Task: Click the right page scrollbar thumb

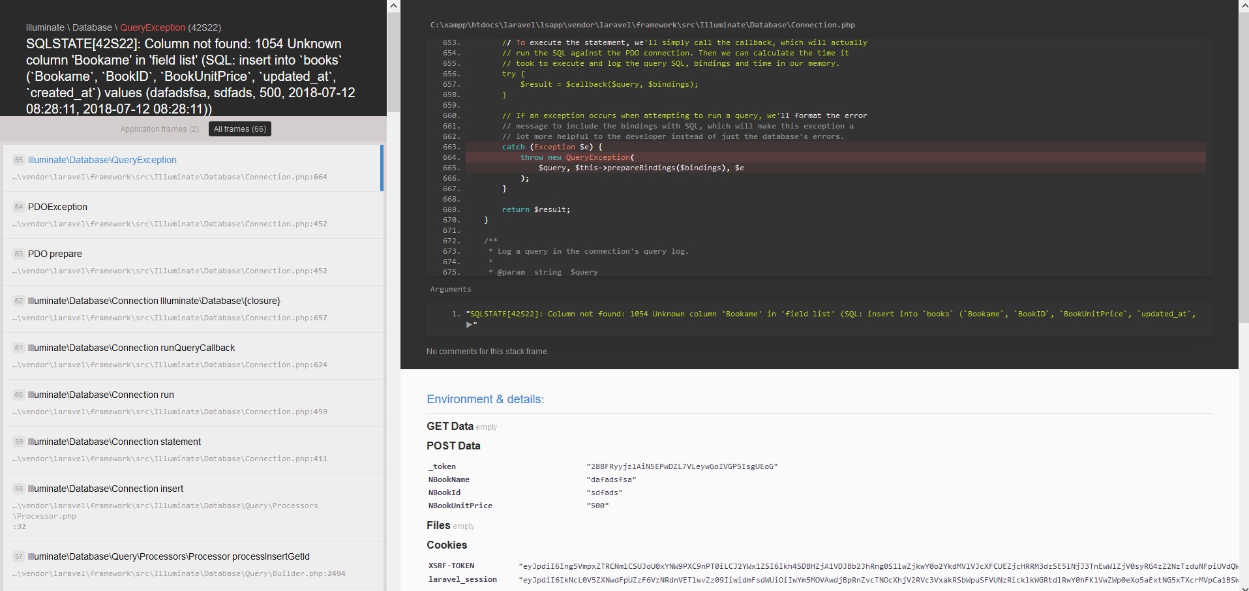Action: [x=1244, y=166]
